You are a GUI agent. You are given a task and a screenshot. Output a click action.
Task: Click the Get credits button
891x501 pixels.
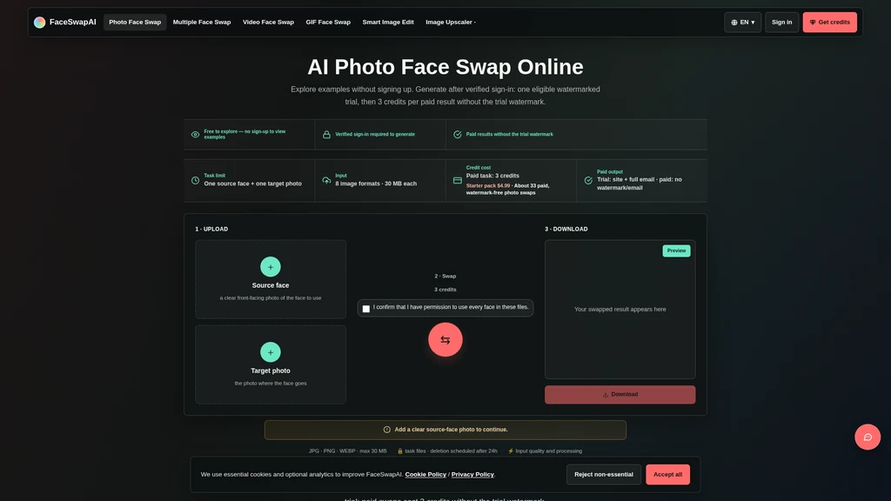coord(829,22)
